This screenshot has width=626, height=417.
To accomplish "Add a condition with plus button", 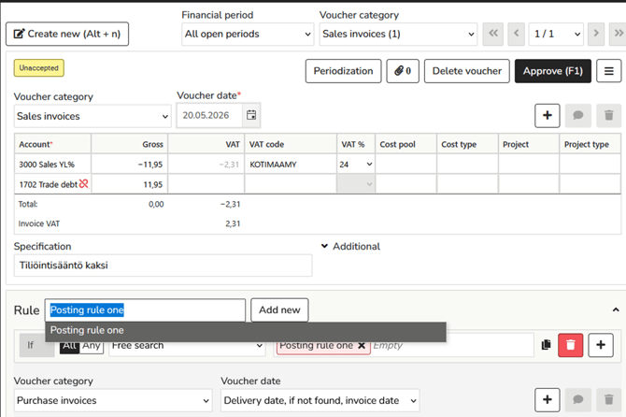I will point(601,345).
